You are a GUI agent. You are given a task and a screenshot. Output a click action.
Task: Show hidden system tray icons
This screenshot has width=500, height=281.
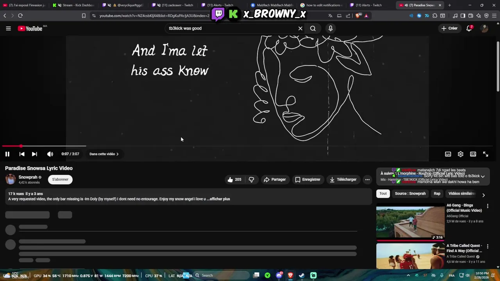pyautogui.click(x=408, y=276)
